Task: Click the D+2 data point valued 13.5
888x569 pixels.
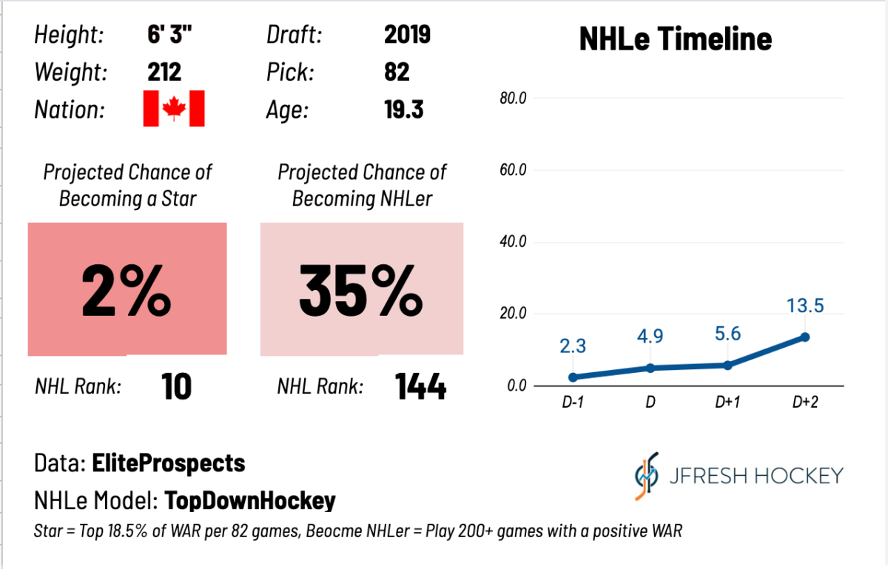Action: tap(805, 337)
